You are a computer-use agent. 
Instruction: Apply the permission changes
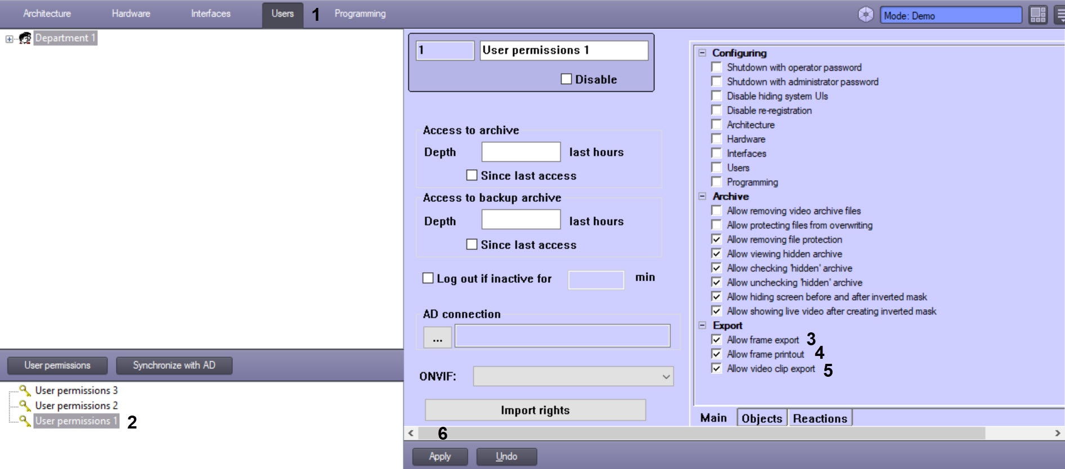tap(440, 457)
